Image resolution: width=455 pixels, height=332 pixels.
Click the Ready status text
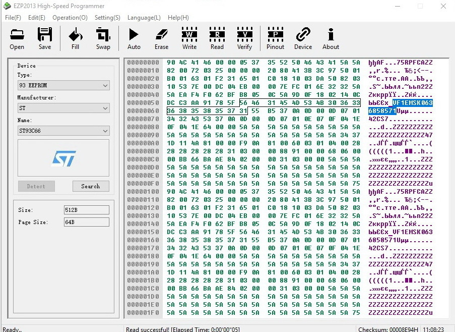(x=12, y=329)
